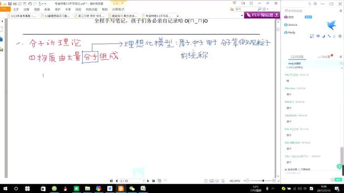Select user Jessica in participant list
The image size is (344, 193).
291,25
